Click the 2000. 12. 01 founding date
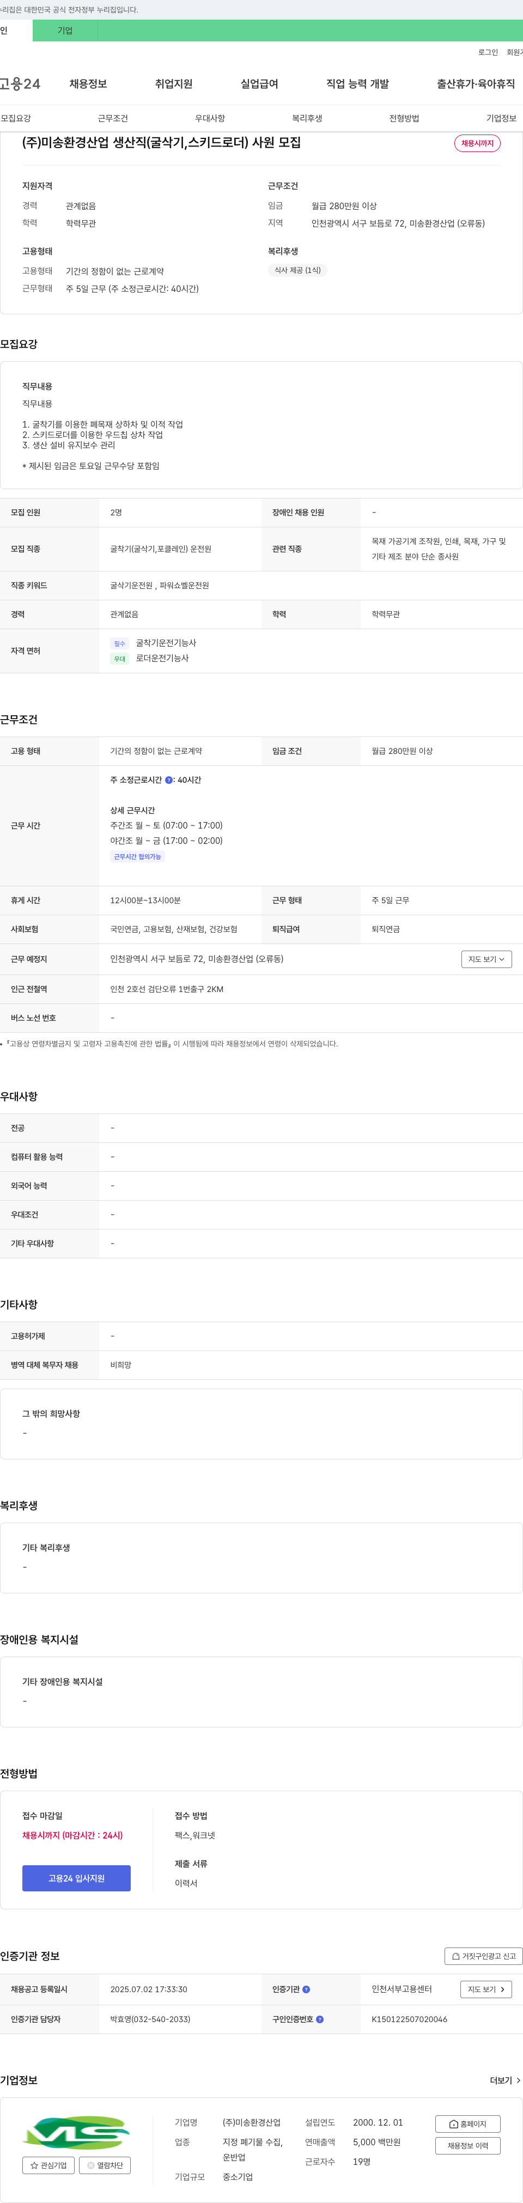Screen dimensions: 523x2203 (x=378, y=2122)
